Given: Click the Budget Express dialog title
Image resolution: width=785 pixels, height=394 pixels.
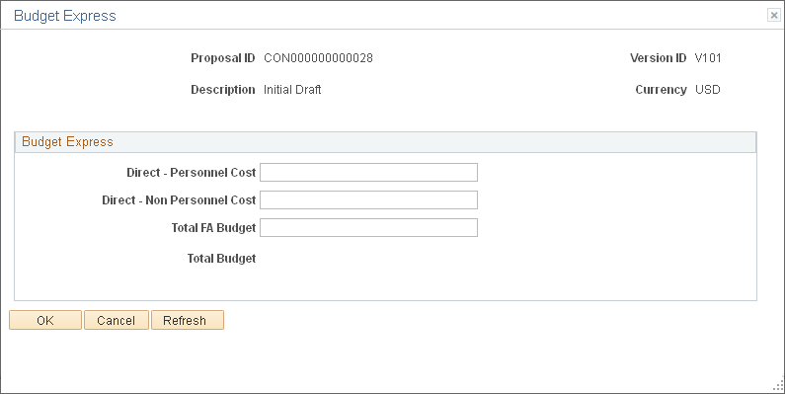Looking at the screenshot, I should (x=65, y=16).
